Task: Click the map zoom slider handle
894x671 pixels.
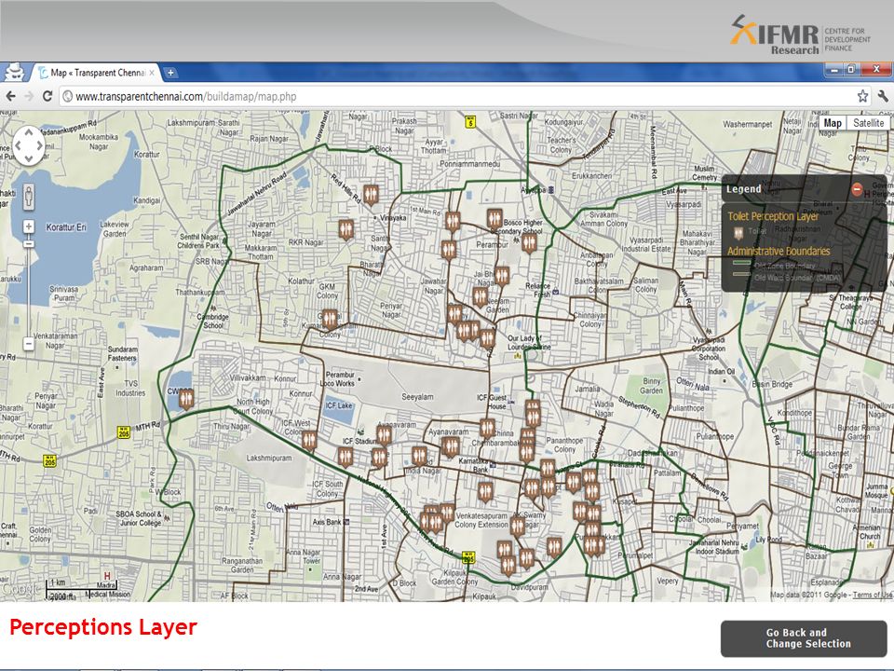Action: pyautogui.click(x=29, y=243)
